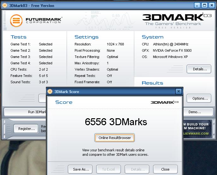Click the Close button in Score dialog
This screenshot has height=175, width=217.
[166, 169]
